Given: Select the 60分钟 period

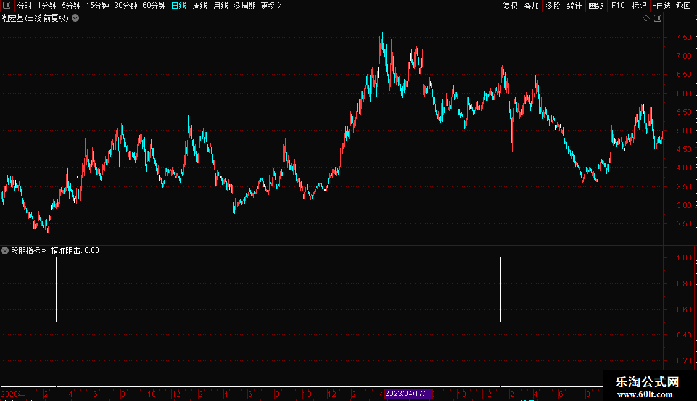Looking at the screenshot, I should (x=154, y=6).
